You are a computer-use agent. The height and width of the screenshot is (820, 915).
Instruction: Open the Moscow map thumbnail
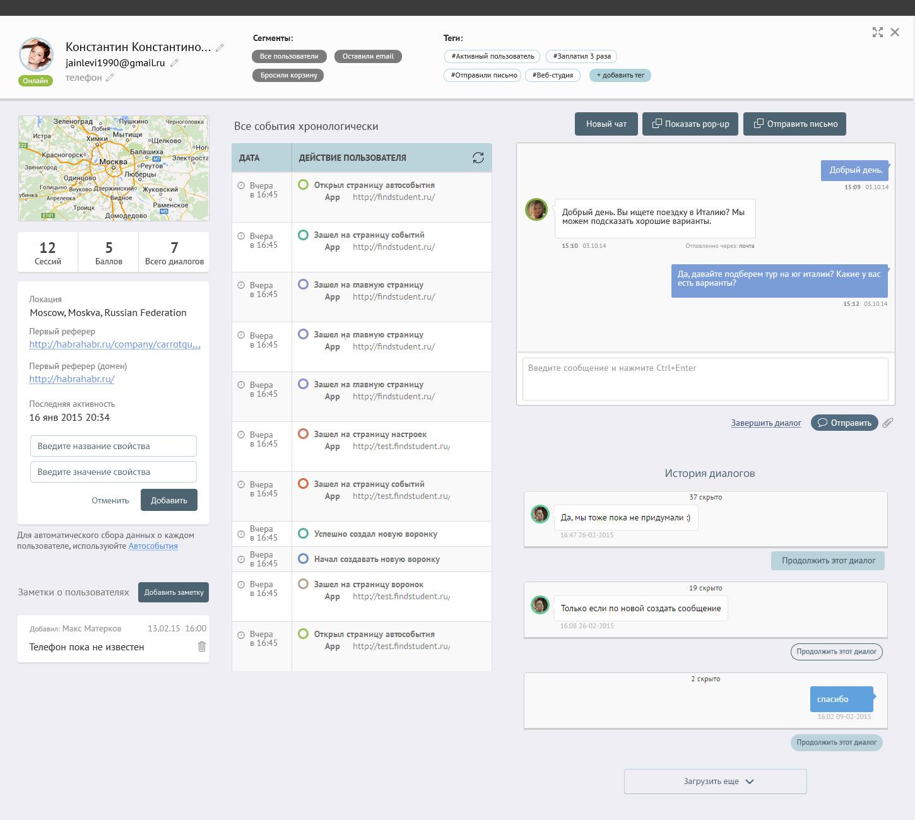coord(114,168)
